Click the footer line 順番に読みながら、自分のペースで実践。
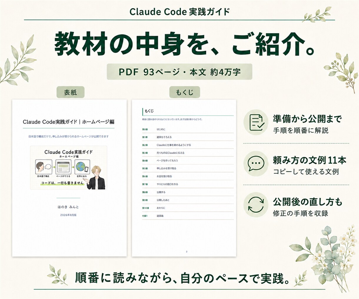Image resolution: width=359 pixels, height=299 pixels. click(182, 278)
